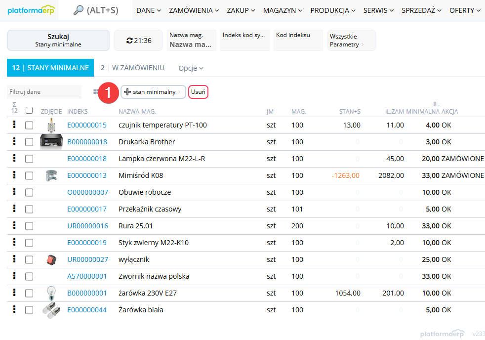Open search with the magnifying glass icon
Screen dimensions: 485x340
click(78, 10)
